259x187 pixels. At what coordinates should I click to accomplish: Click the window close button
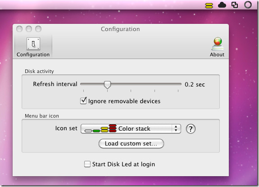point(19,29)
